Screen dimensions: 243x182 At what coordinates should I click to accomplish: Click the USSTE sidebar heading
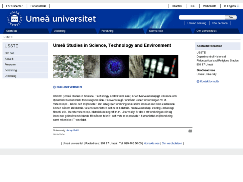coord(25,46)
